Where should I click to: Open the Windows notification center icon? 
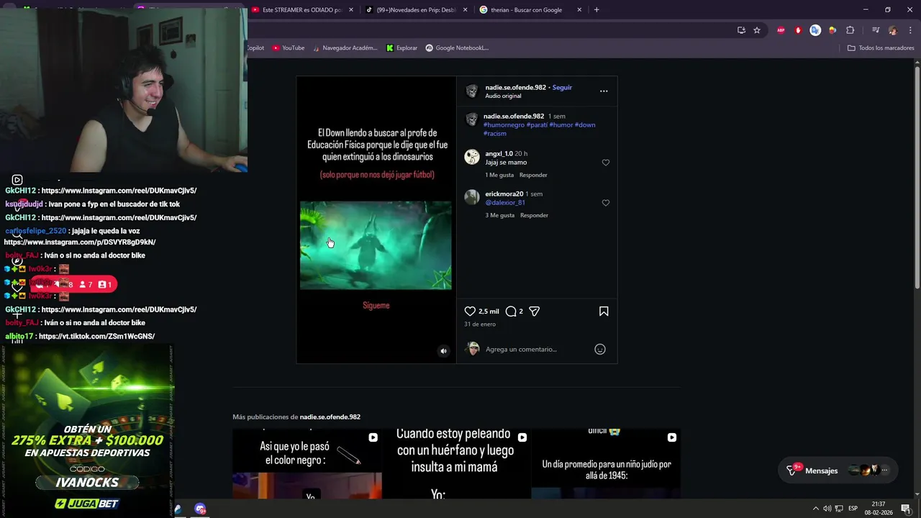coord(905,509)
